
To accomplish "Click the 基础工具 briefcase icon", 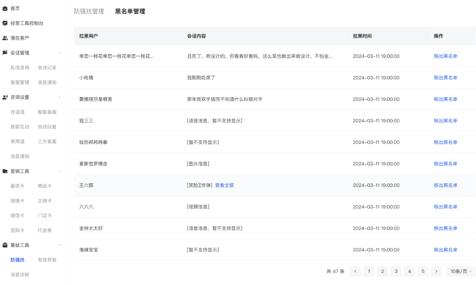I will tap(5, 245).
